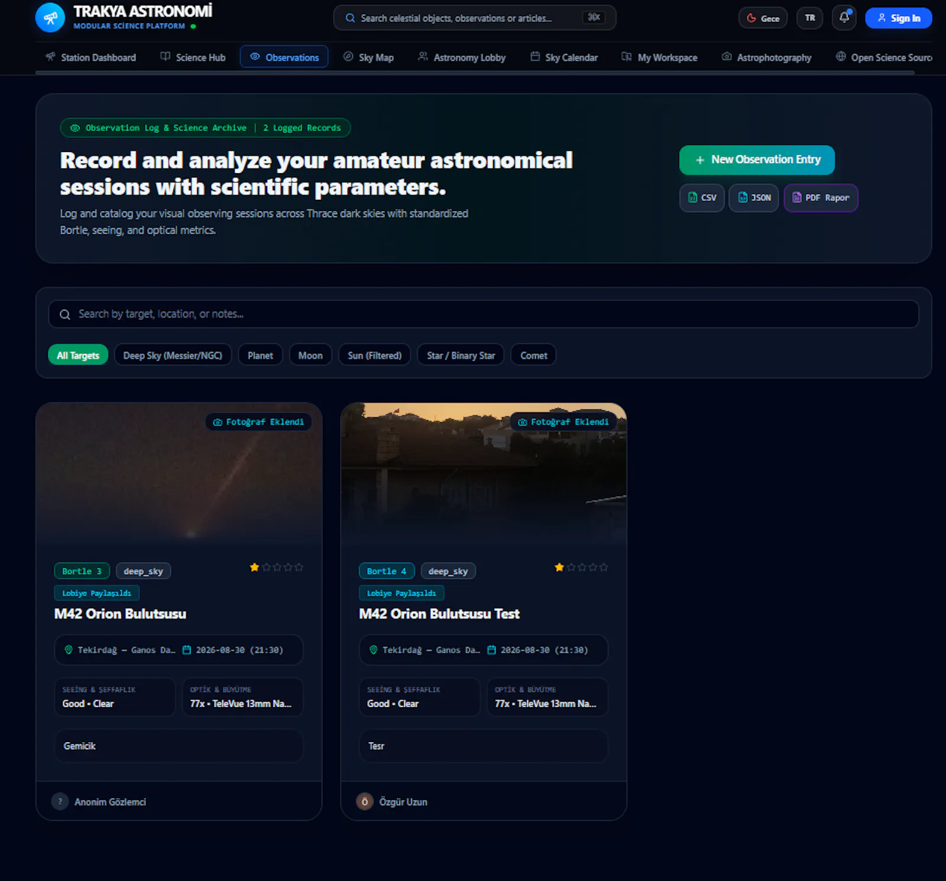Image resolution: width=946 pixels, height=881 pixels.
Task: Click the Bortle 3 badge
Action: [x=82, y=571]
